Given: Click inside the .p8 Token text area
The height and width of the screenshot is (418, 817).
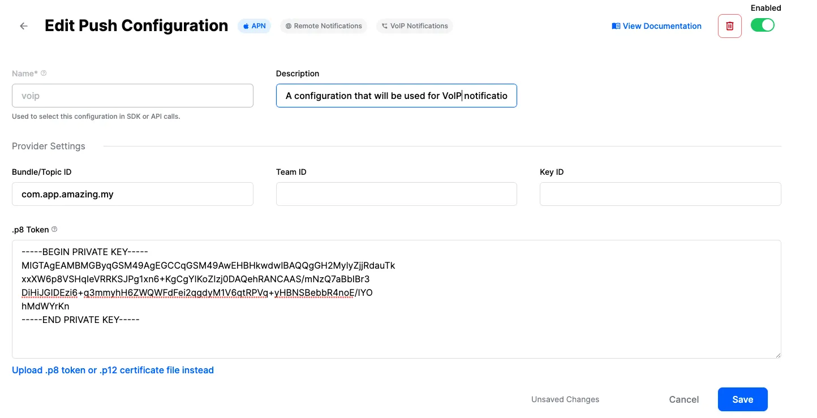Looking at the screenshot, I should tap(396, 300).
